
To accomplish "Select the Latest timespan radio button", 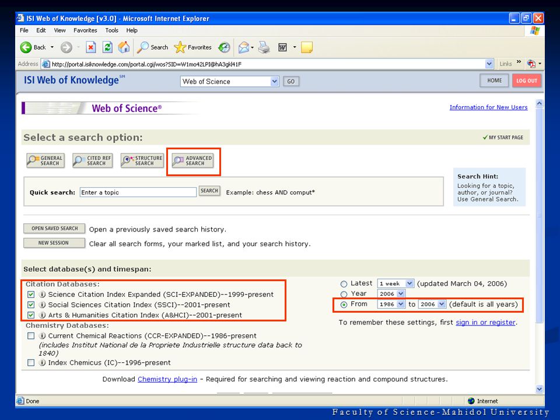I will pyautogui.click(x=344, y=284).
